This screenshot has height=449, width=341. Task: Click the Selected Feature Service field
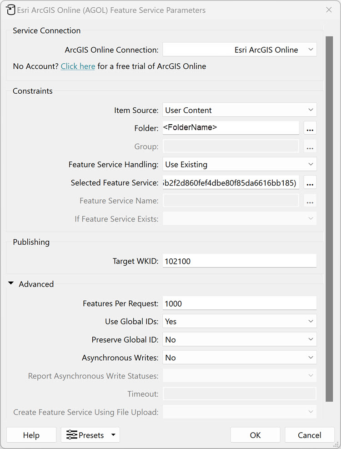pos(231,182)
